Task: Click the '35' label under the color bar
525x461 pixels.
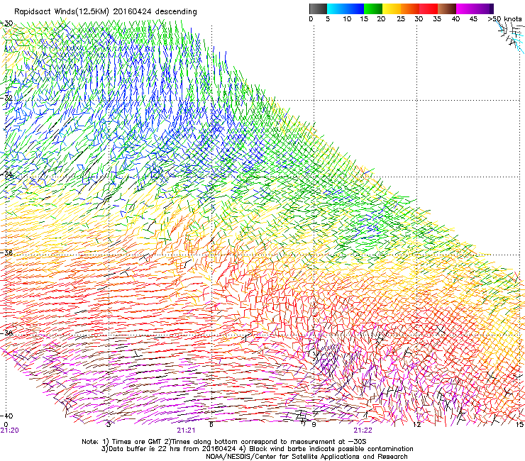Action: click(x=437, y=19)
